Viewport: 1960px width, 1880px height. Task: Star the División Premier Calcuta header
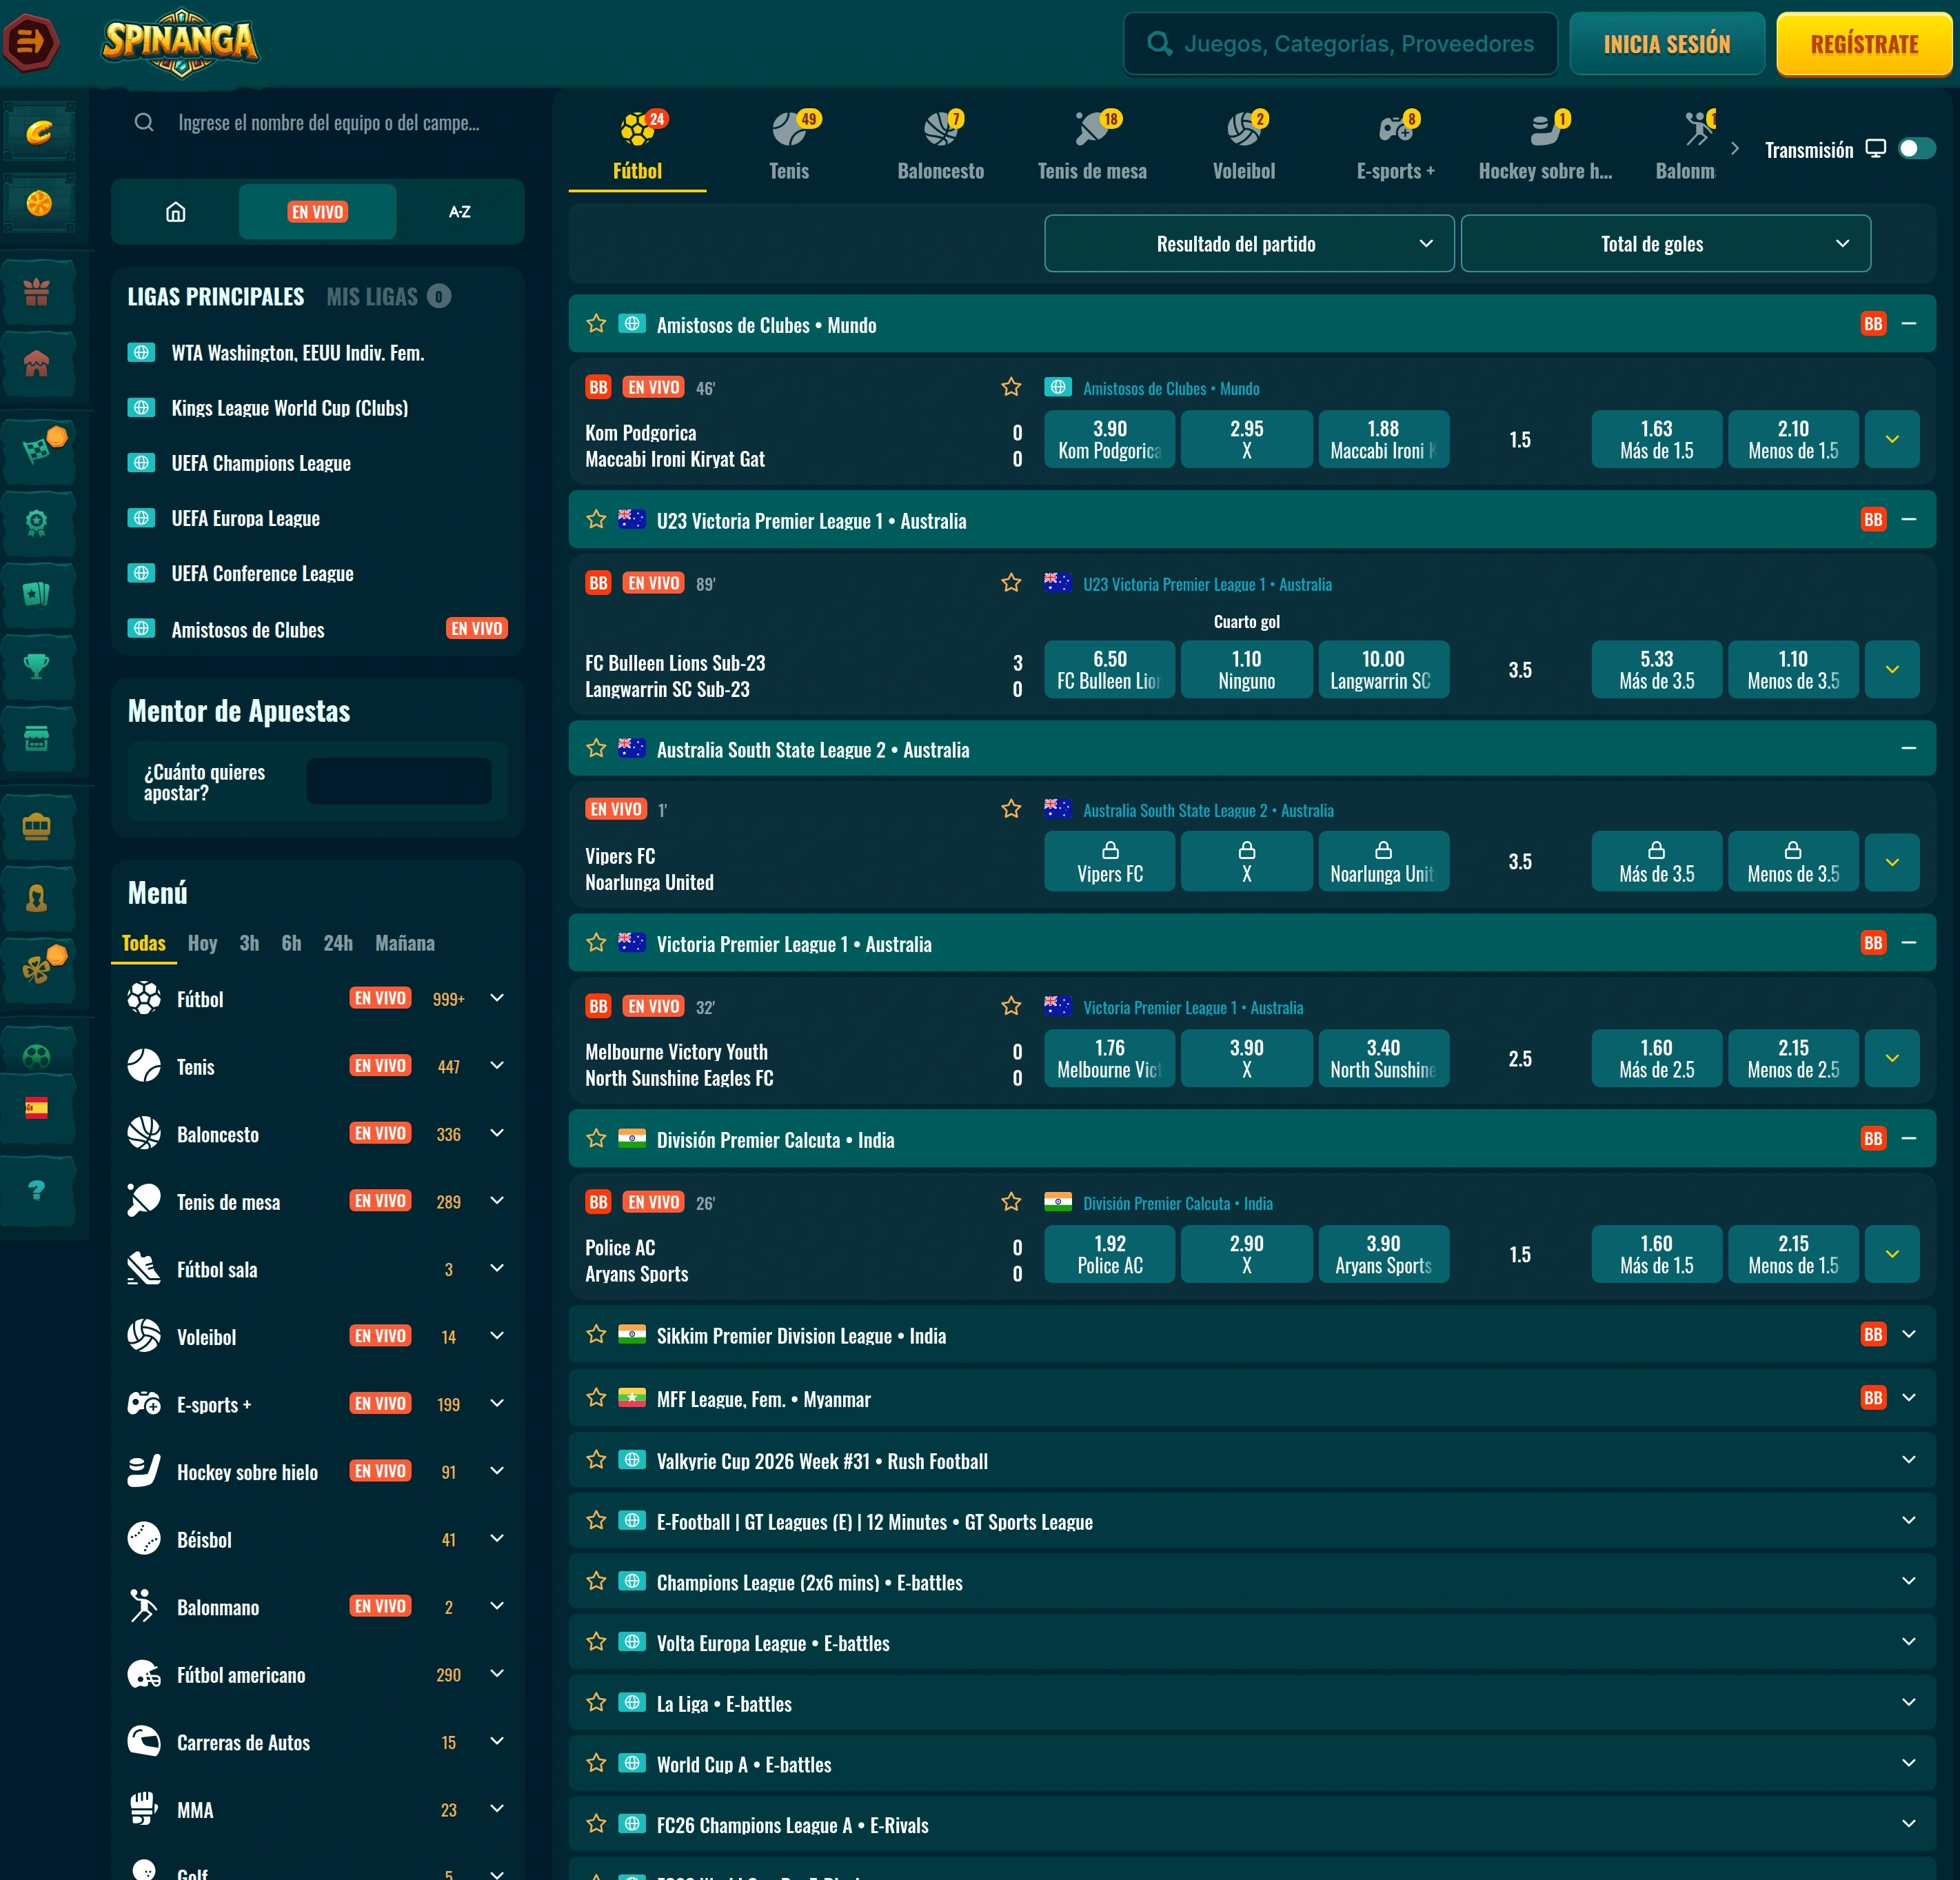(596, 1138)
